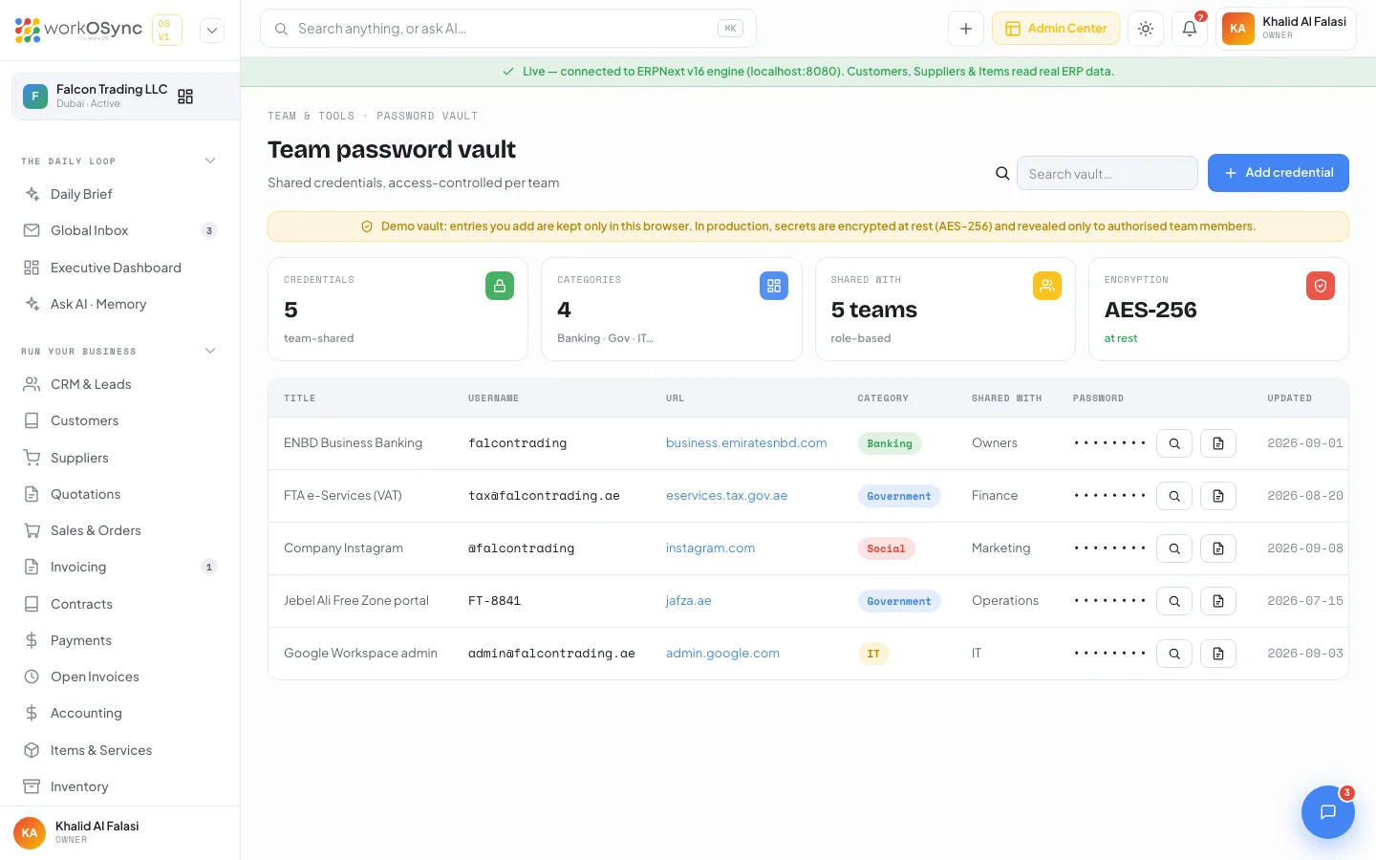
Task: Reveal password for Company Instagram
Action: point(1174,548)
